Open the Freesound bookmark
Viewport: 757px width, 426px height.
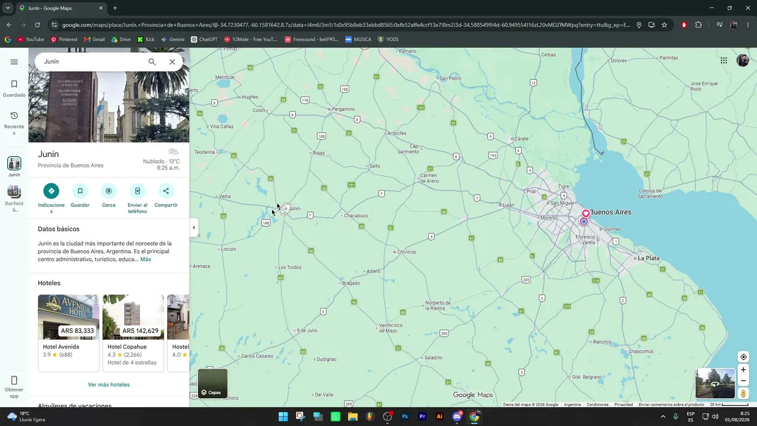click(311, 40)
